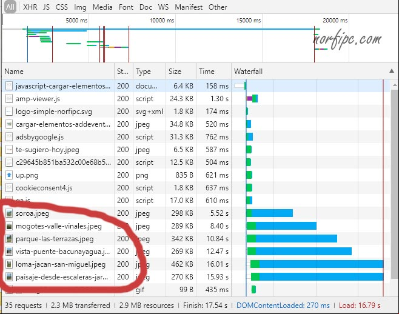Filter requests by Img type
This screenshot has width=399, height=314.
click(80, 7)
